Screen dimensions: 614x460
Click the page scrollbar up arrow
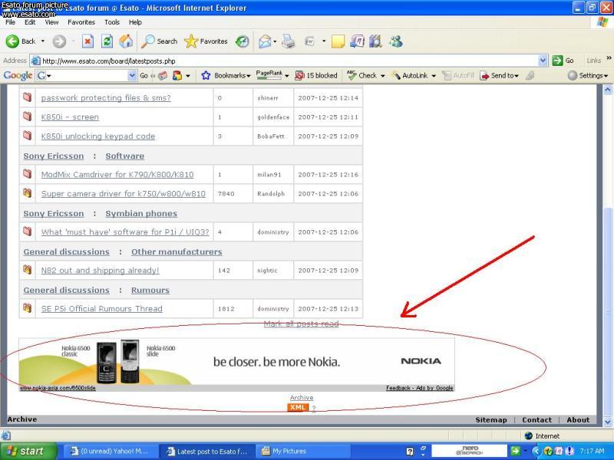608,90
